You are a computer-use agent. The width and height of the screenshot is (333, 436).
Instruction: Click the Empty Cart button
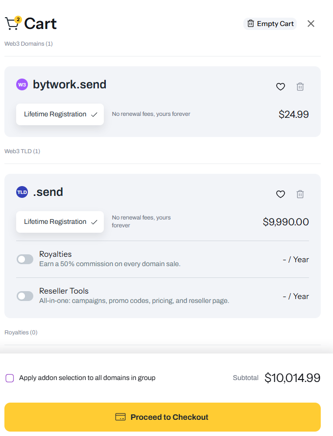(270, 24)
